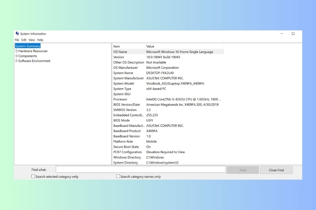Viewport: 316px width, 210px height.
Task: Click the Close Find button
Action: click(x=276, y=170)
